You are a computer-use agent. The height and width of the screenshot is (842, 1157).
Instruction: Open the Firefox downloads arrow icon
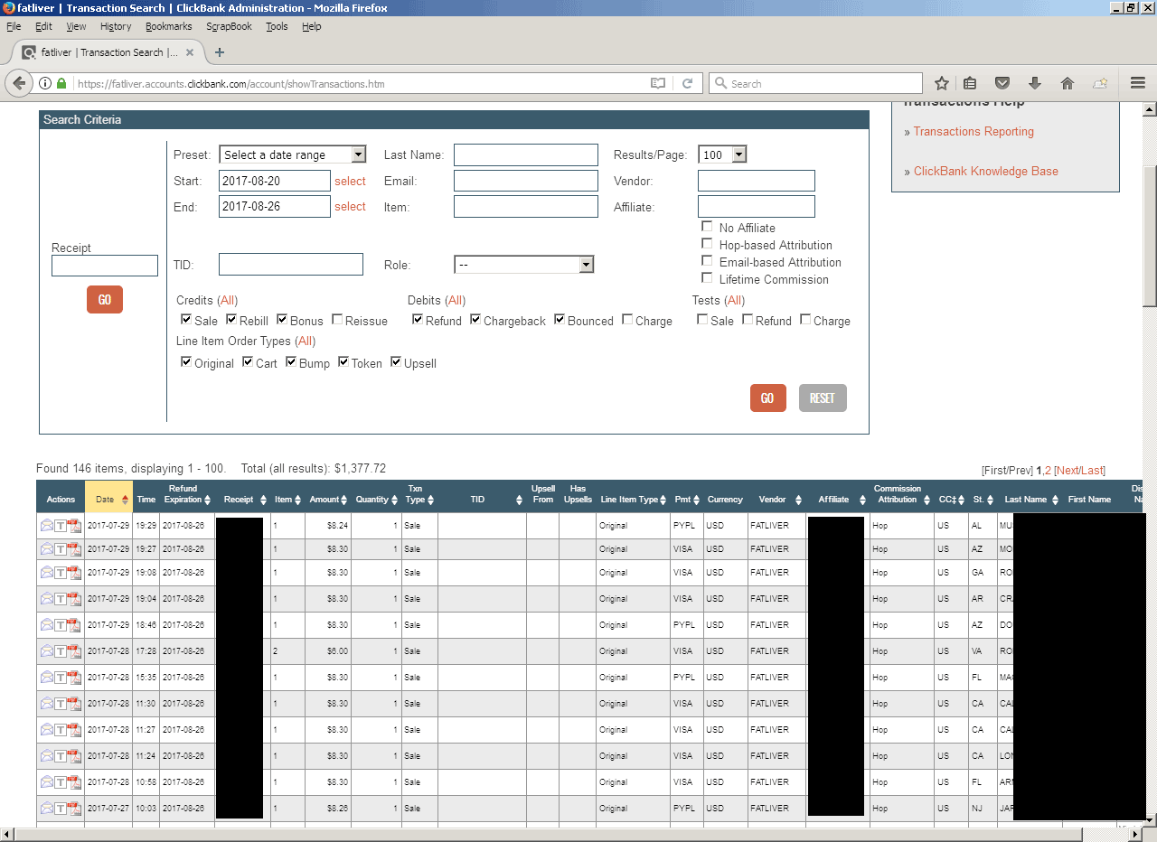(1035, 83)
